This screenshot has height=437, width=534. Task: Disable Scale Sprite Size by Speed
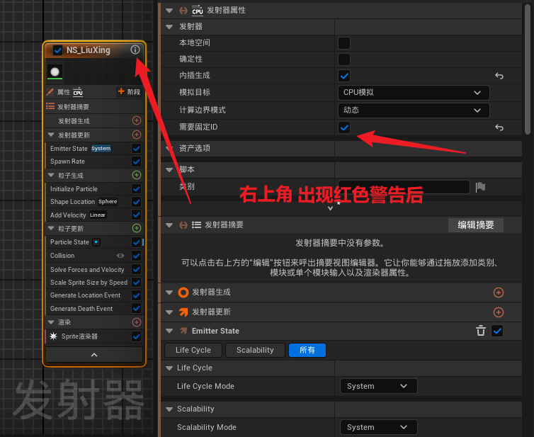tap(136, 283)
